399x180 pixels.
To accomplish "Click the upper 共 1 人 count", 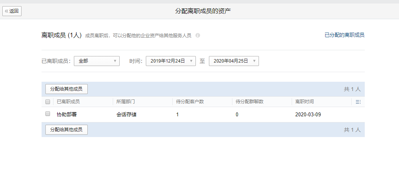I will click(352, 89).
